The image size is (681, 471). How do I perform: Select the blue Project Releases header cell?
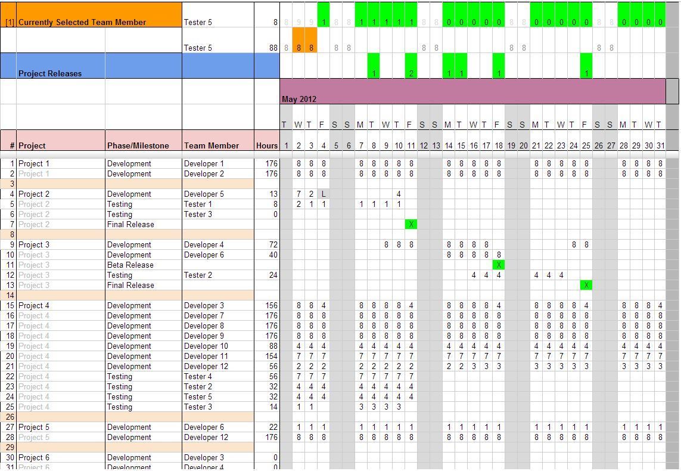tap(99, 66)
